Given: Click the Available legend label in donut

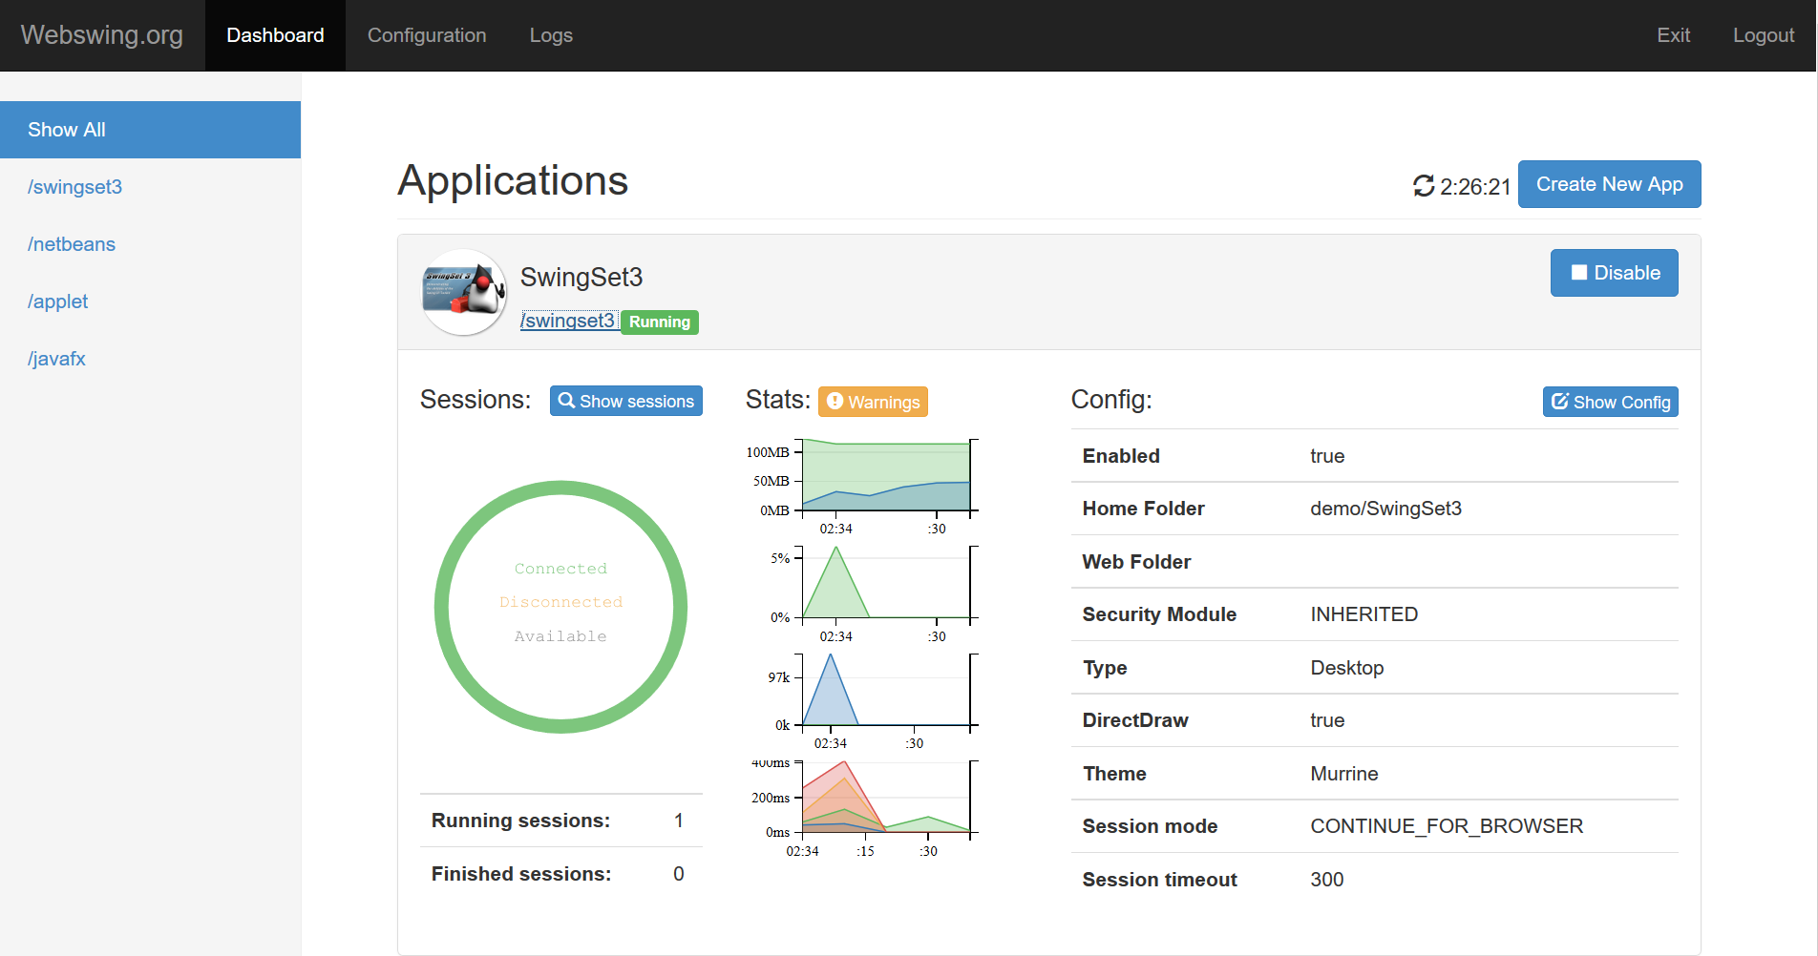Looking at the screenshot, I should click(x=560, y=636).
